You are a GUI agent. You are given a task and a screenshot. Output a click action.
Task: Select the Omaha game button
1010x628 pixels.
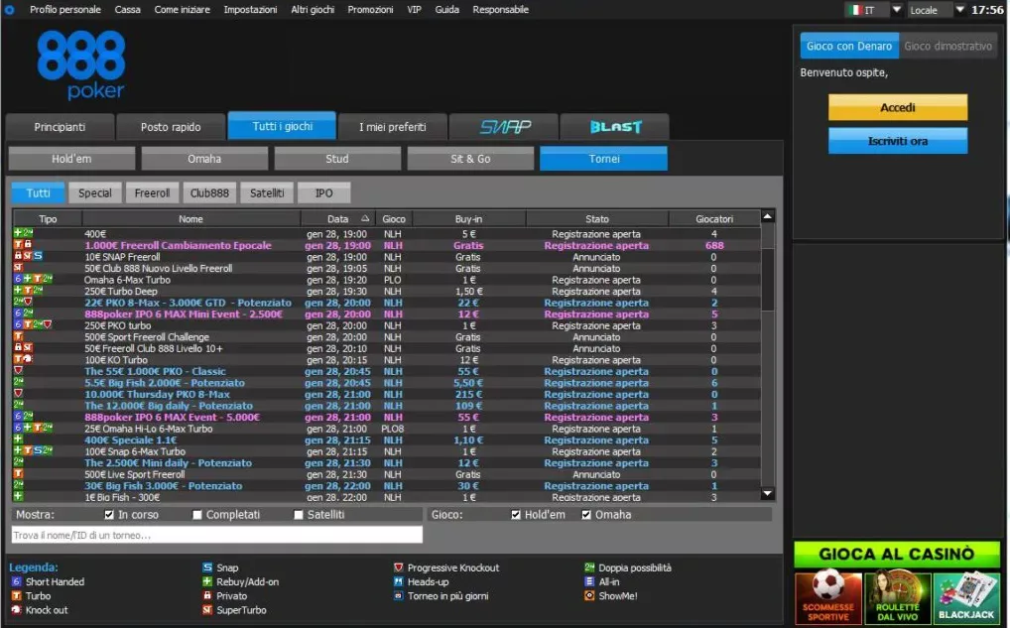point(204,159)
